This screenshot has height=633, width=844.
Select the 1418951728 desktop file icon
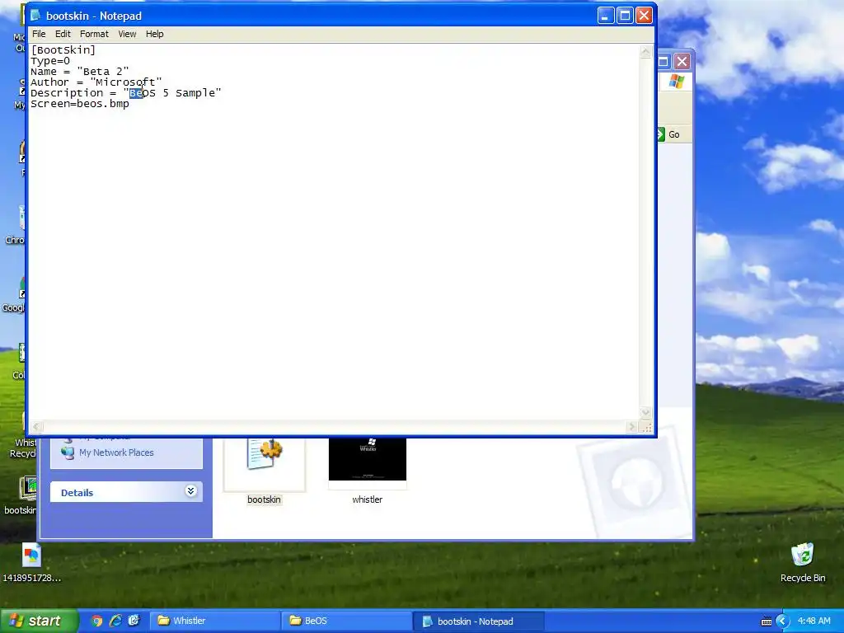point(31,555)
